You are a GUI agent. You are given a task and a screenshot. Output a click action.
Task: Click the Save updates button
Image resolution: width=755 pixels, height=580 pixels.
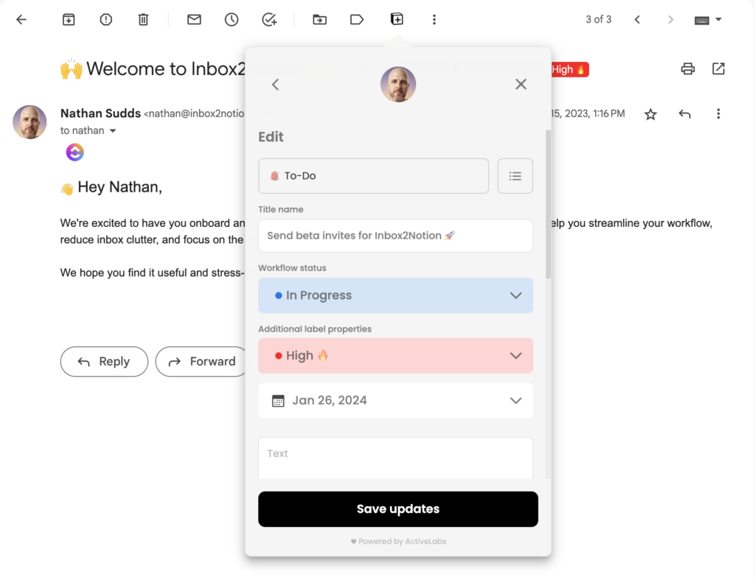point(397,509)
